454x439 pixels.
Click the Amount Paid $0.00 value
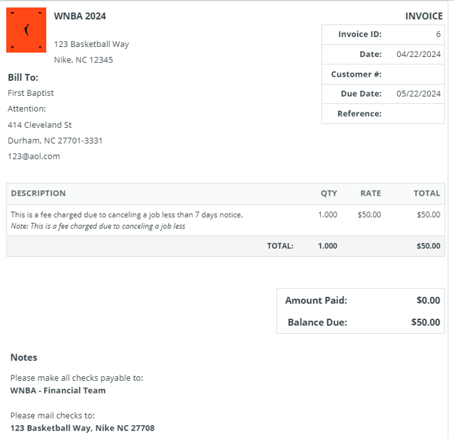pyautogui.click(x=428, y=300)
